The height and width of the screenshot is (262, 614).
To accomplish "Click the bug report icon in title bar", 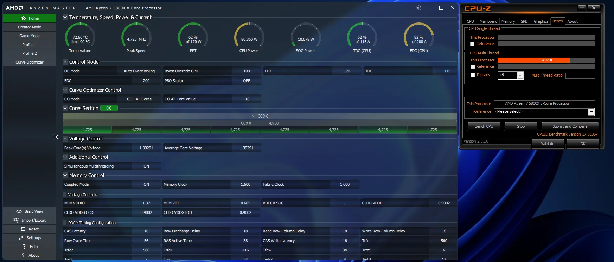I will pyautogui.click(x=419, y=8).
